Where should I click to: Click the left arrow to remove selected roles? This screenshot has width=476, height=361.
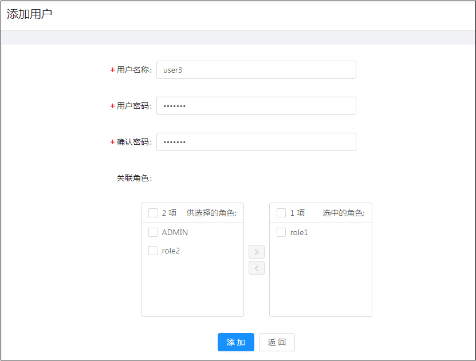pyautogui.click(x=256, y=268)
